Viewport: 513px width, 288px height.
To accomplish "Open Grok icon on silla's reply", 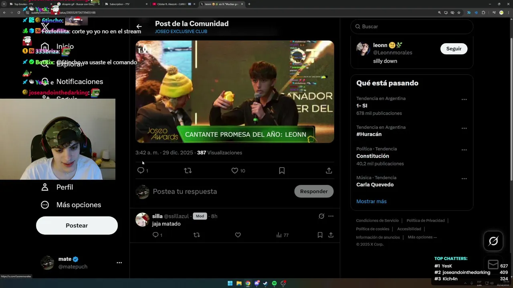I will coord(321,216).
